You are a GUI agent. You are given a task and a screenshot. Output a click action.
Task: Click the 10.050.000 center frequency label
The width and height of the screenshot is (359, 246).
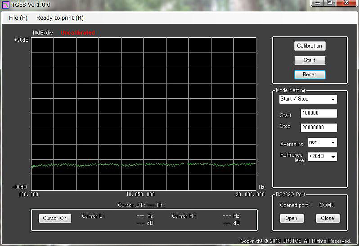click(140, 194)
